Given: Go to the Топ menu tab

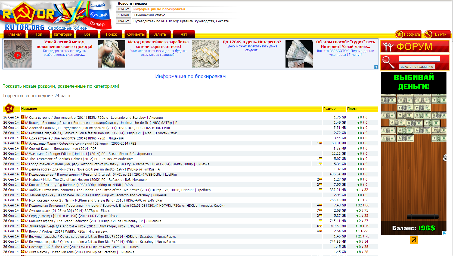Looking at the screenshot, I should pyautogui.click(x=39, y=34).
